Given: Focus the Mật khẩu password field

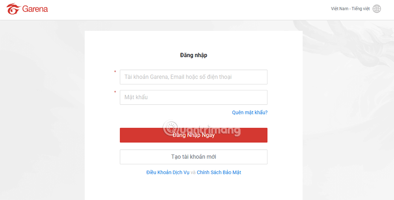Looking at the screenshot, I should (x=193, y=97).
